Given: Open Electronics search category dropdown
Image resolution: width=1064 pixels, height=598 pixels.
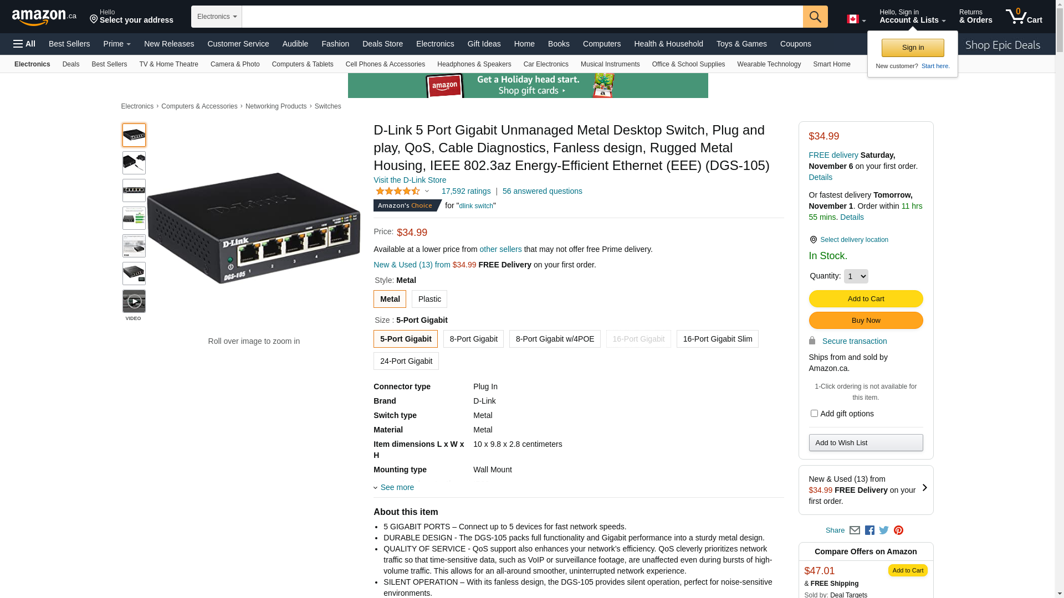Looking at the screenshot, I should click(217, 17).
